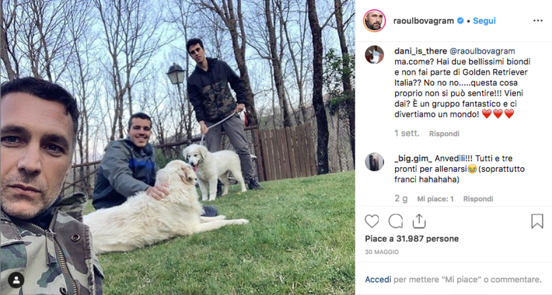
Task: Reply to _big.gim_ comment with Rispondi
Action: coord(478,199)
